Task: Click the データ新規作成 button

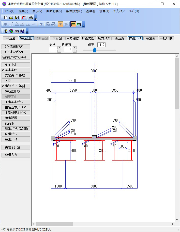Action: pos(16,47)
